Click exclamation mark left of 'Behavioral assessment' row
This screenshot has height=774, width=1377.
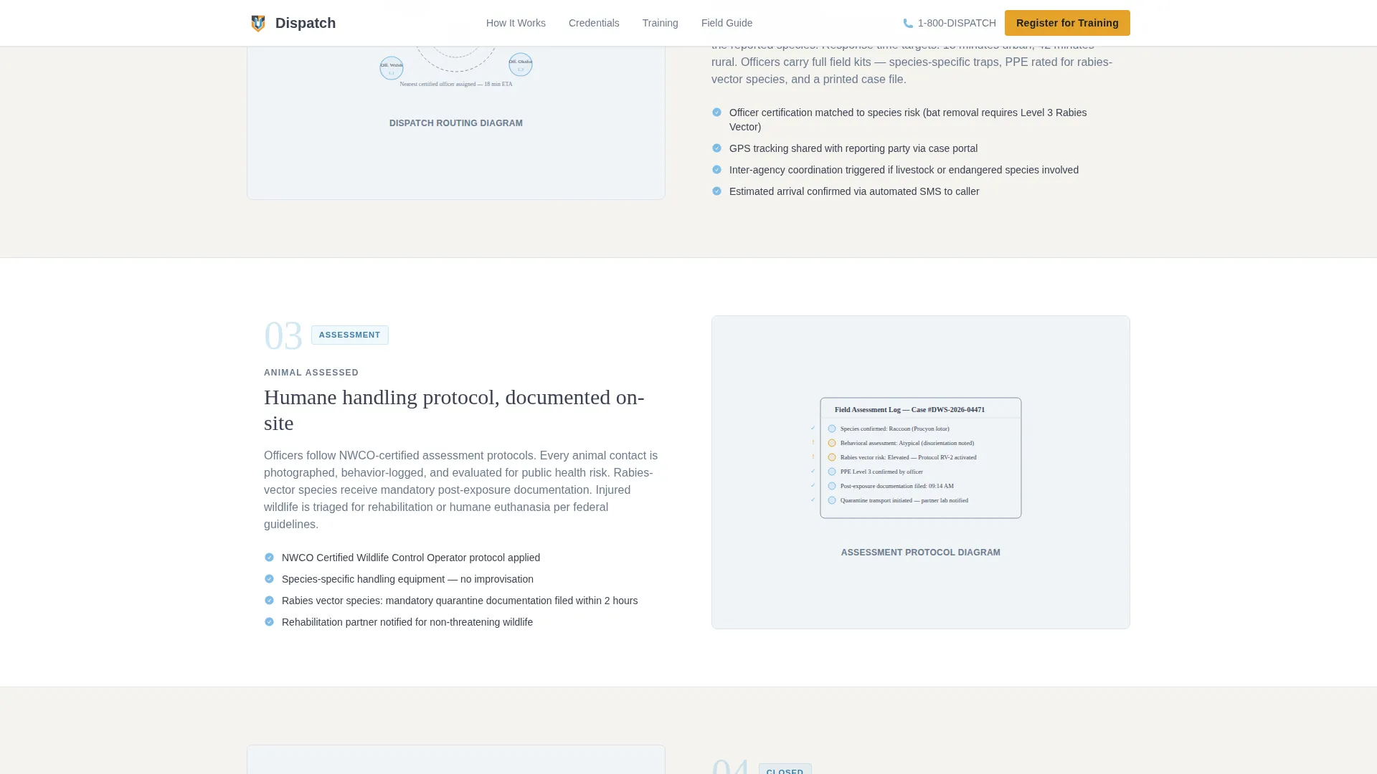point(813,442)
